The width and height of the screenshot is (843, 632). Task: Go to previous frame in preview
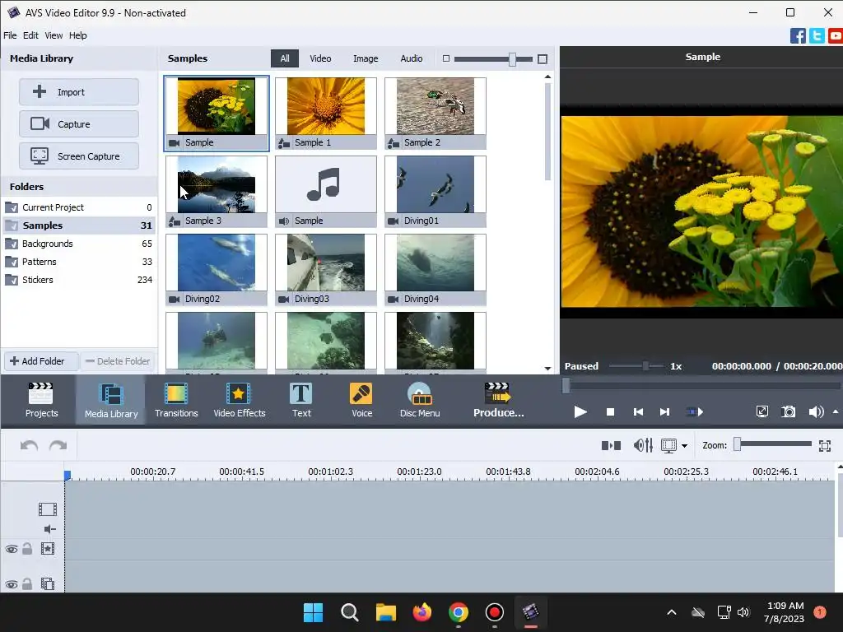coord(638,411)
